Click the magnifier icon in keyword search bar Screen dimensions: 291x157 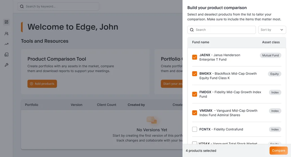click(22, 6)
